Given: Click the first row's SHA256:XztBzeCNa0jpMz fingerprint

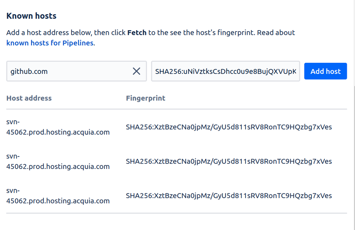Looking at the screenshot, I should click(x=228, y=127).
